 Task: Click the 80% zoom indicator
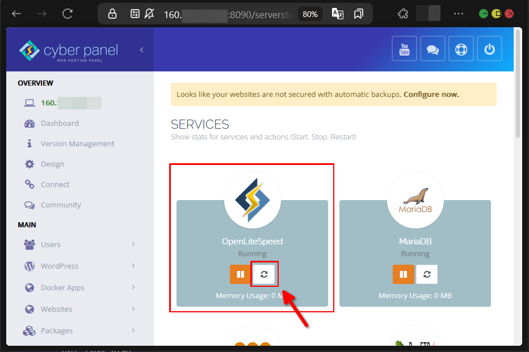[310, 14]
